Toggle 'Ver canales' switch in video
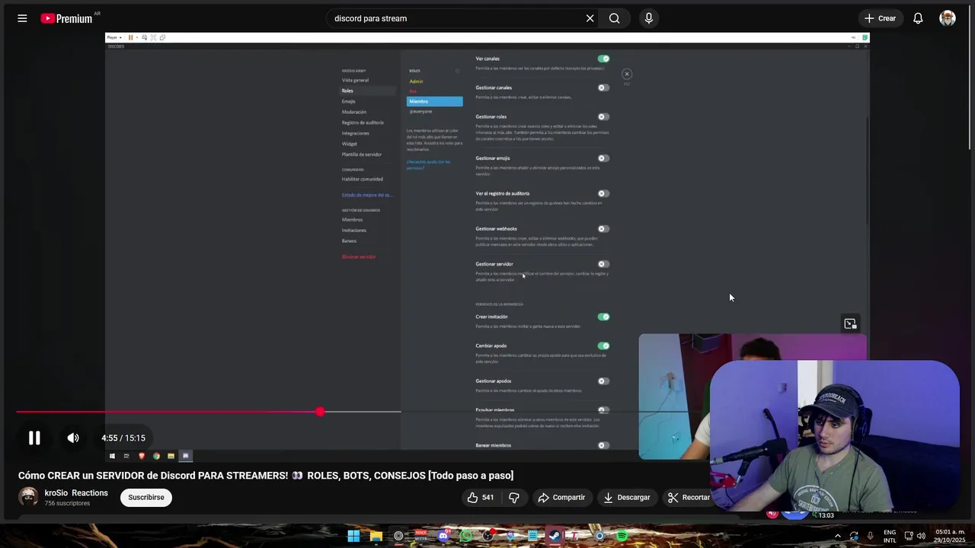Screen dimensions: 975x548 pyautogui.click(x=603, y=59)
